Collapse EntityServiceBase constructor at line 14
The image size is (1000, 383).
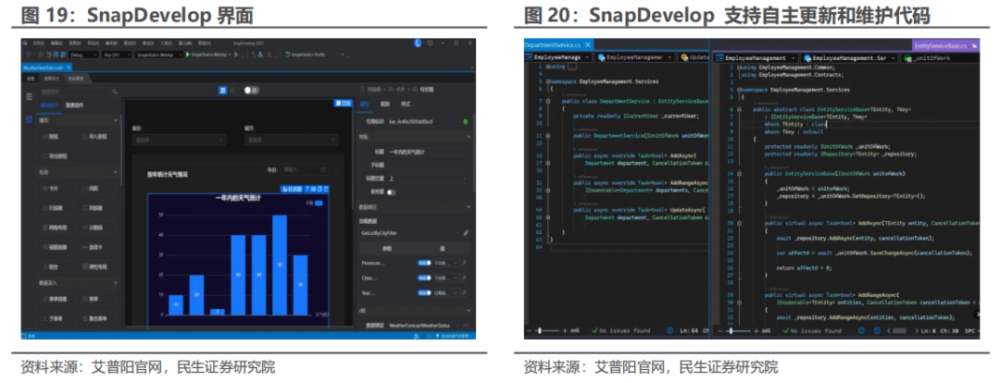tap(739, 173)
